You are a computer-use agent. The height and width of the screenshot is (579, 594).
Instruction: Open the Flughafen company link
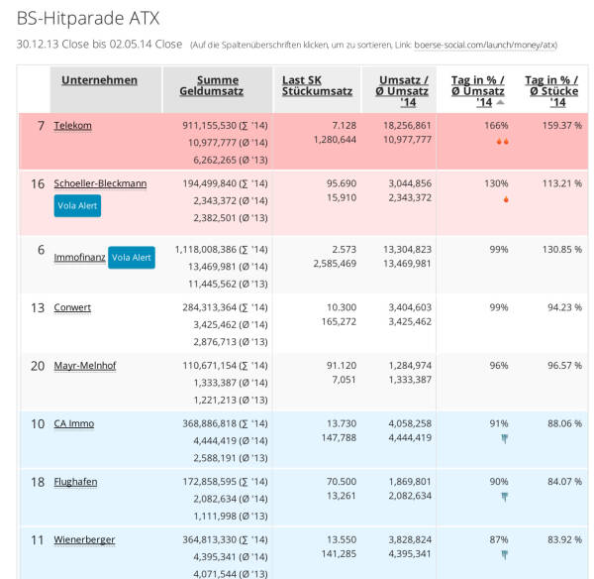tap(75, 482)
